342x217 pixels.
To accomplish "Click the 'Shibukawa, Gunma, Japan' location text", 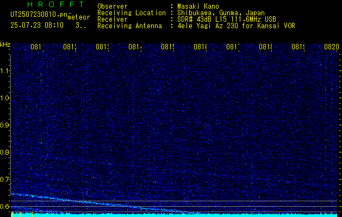I will (x=221, y=13).
